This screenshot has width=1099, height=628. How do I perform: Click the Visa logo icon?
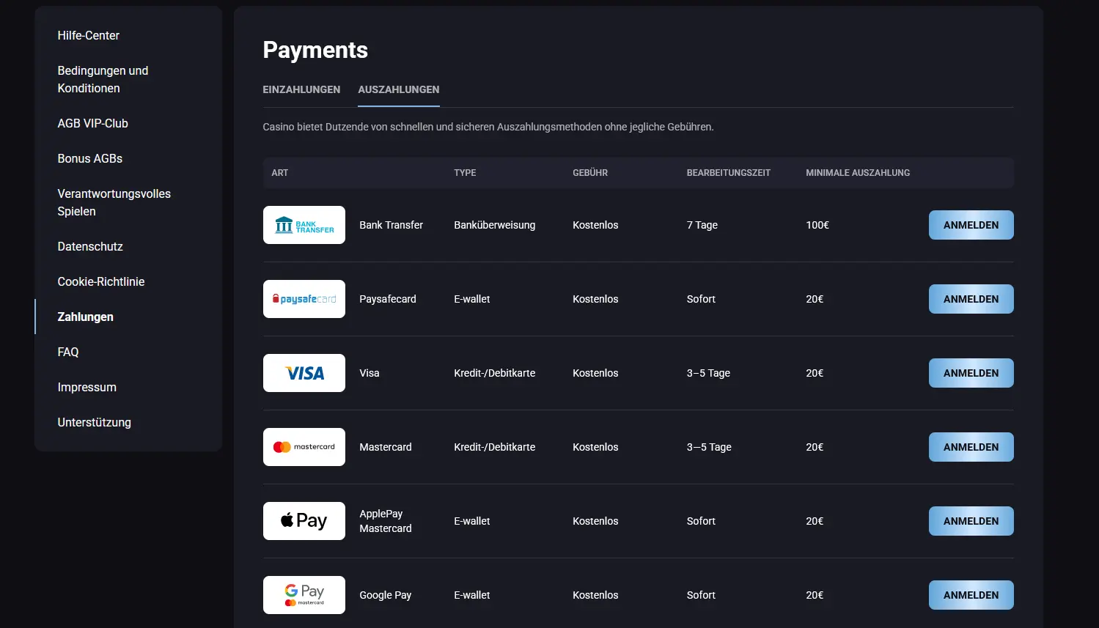[x=304, y=373]
